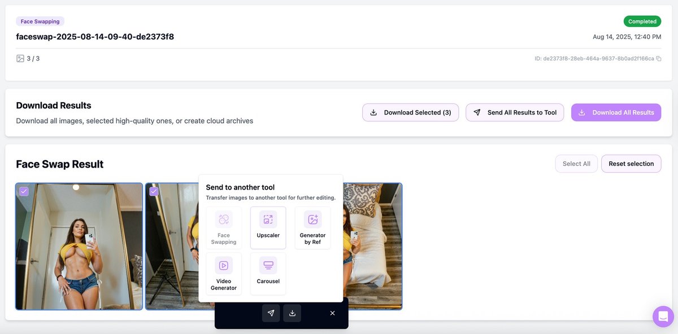Image resolution: width=678 pixels, height=334 pixels.
Task: Copy the job ID with copy icon
Action: click(659, 59)
